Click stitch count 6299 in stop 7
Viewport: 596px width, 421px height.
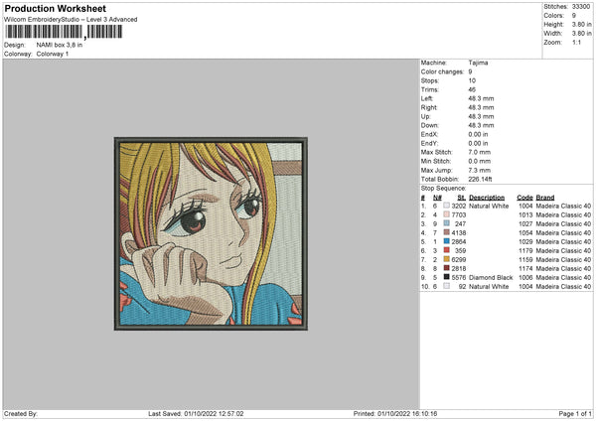point(459,259)
